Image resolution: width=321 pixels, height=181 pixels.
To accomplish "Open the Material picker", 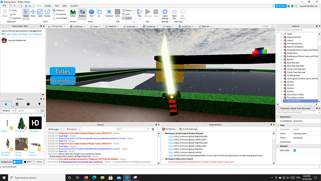I will pyautogui.click(x=109, y=14).
